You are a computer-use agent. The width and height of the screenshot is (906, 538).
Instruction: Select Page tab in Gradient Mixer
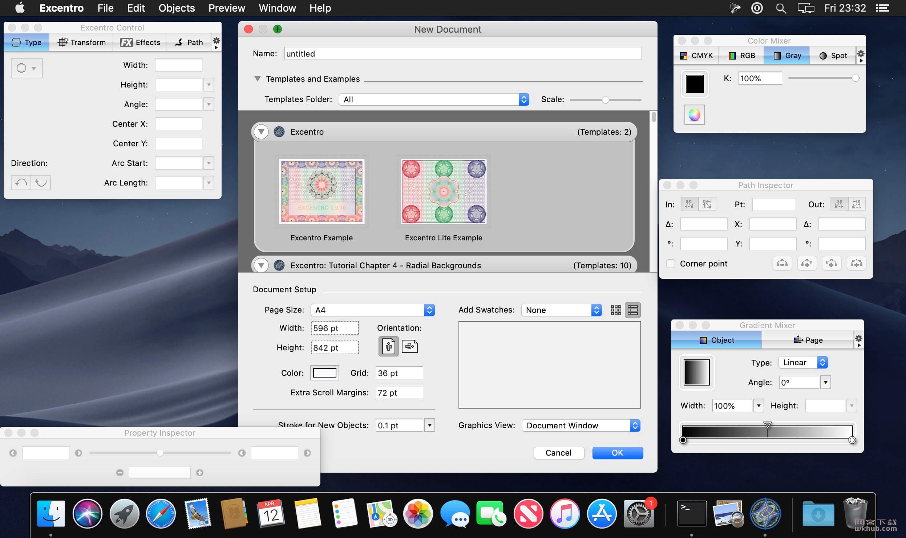tap(808, 340)
